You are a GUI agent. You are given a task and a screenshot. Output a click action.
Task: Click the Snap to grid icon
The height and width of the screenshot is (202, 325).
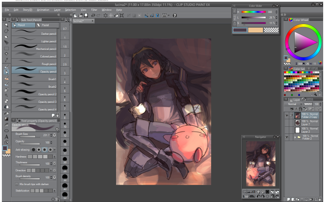tap(157, 16)
